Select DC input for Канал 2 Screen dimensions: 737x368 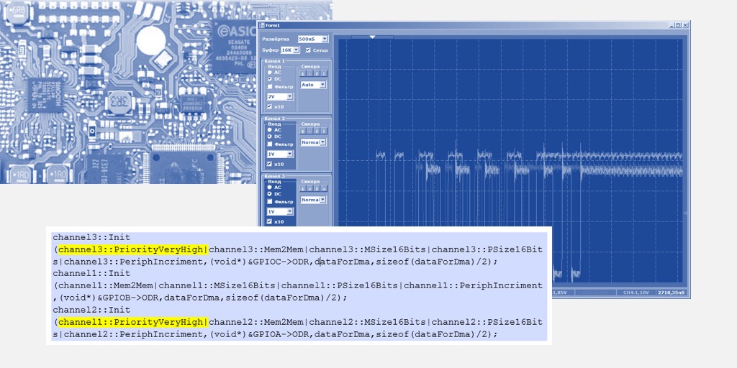(x=269, y=136)
